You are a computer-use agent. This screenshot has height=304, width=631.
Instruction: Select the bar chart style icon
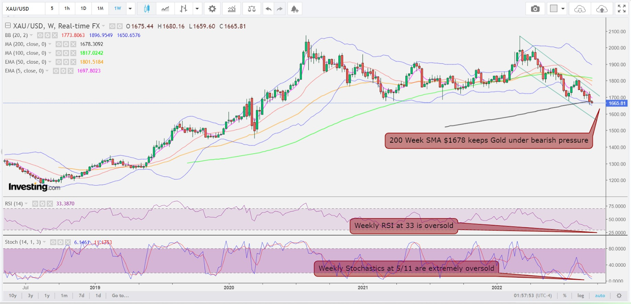[x=184, y=9]
